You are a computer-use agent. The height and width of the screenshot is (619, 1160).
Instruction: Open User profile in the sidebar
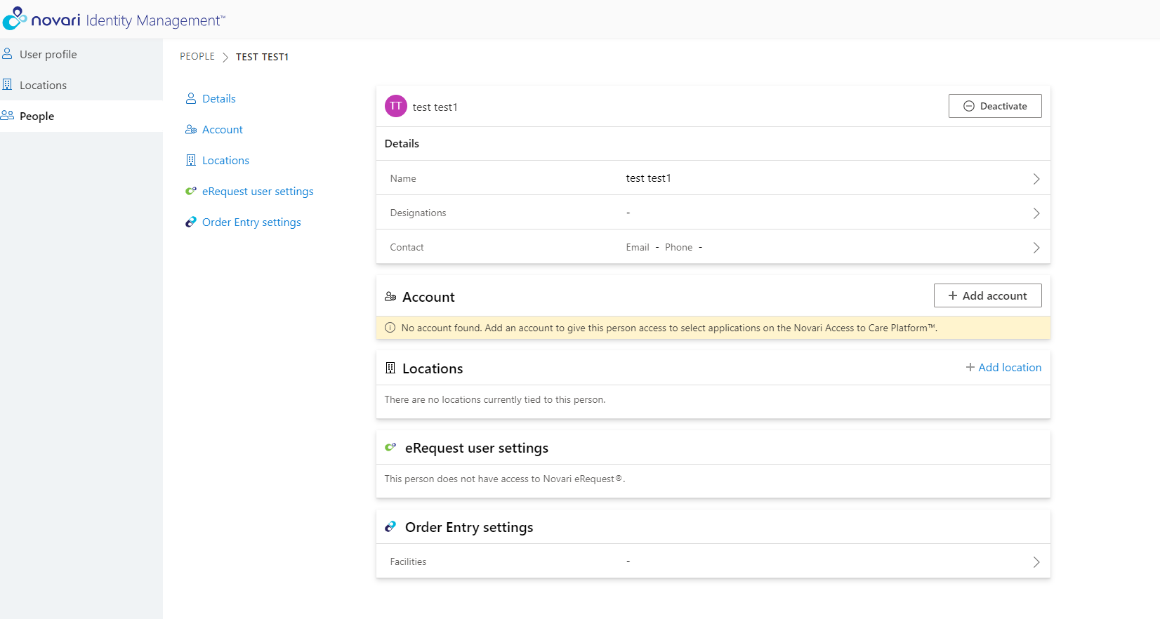click(x=81, y=54)
